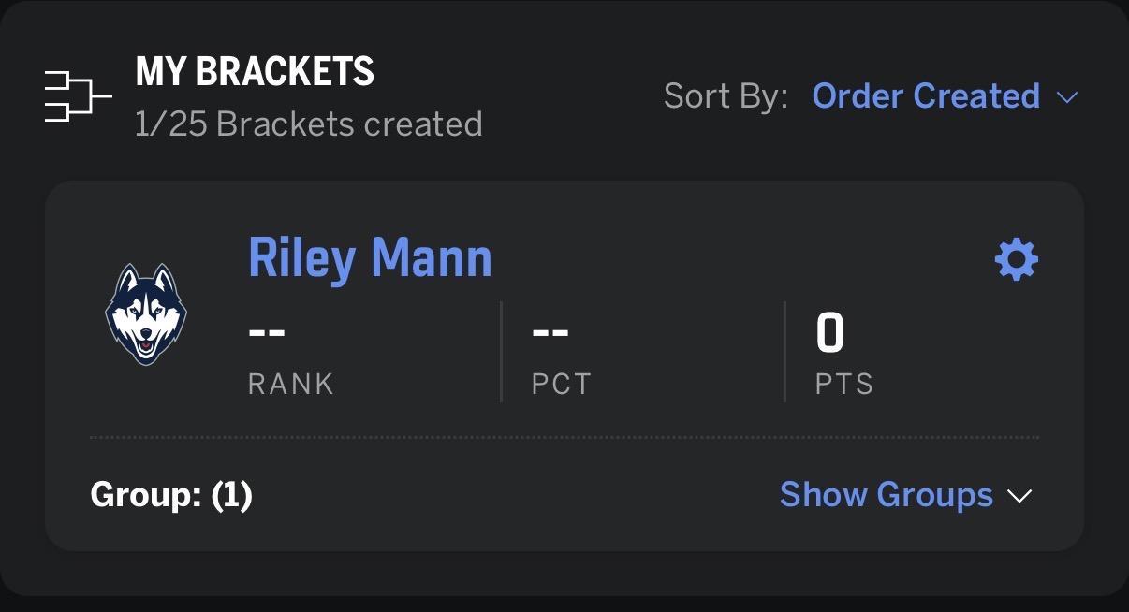This screenshot has width=1129, height=612.
Task: Open the Riley Mann bracket
Action: click(370, 257)
